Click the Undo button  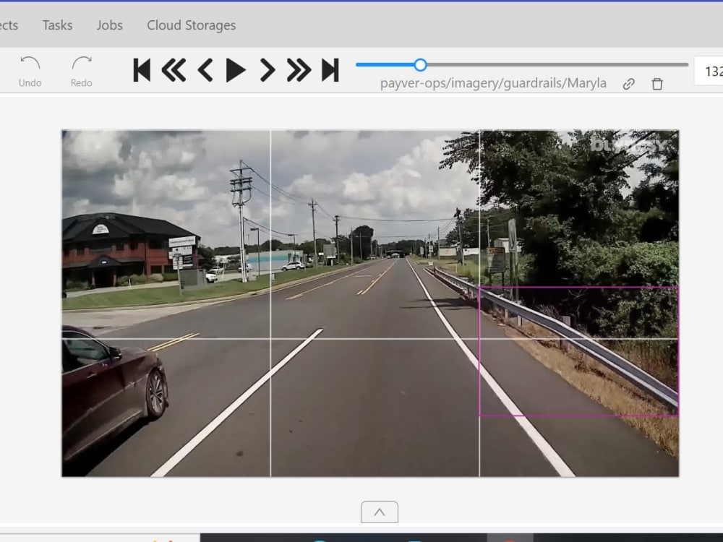(x=30, y=71)
